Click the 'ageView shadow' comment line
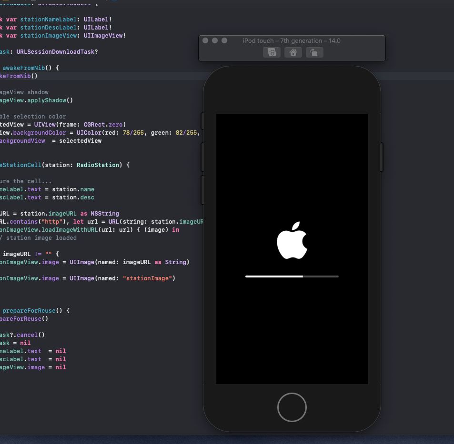 tap(24, 92)
